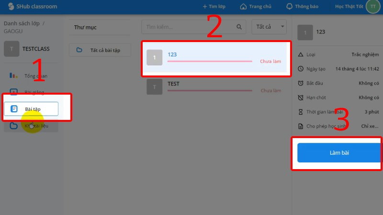The image size is (383, 215).
Task: Click the magnifying glass search icon
Action: (239, 27)
